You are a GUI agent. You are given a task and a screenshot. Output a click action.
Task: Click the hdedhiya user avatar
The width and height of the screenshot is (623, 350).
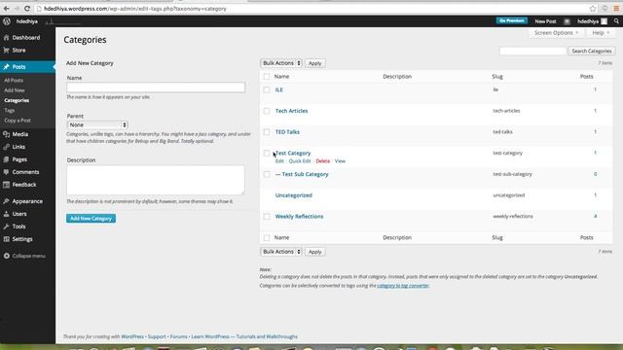tap(604, 21)
